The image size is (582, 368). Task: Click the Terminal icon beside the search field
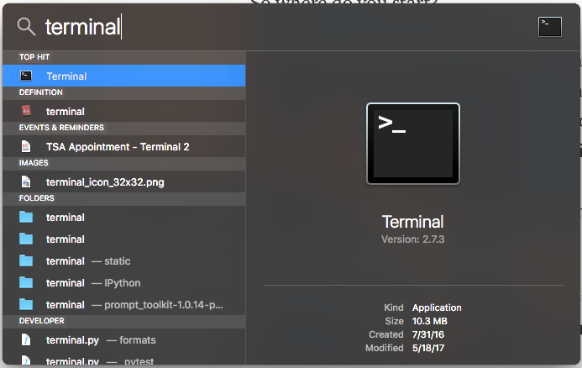(550, 27)
